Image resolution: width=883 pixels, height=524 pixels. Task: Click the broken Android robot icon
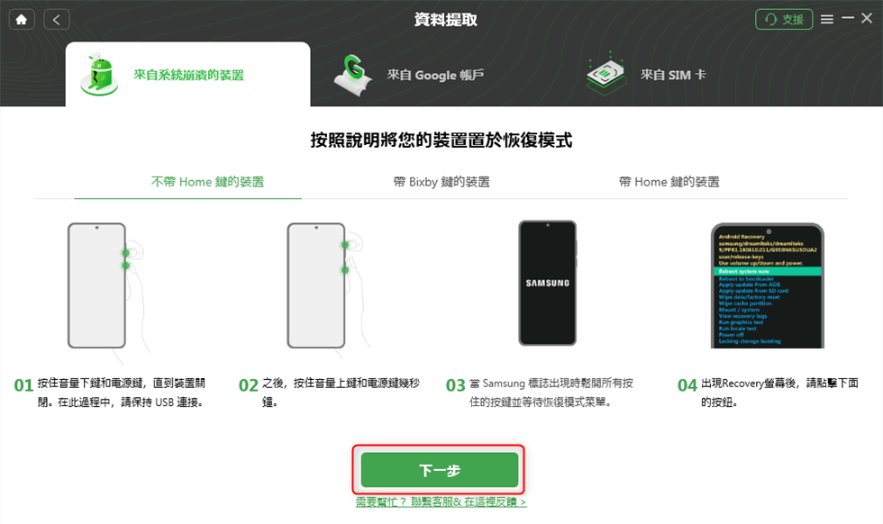click(x=100, y=75)
